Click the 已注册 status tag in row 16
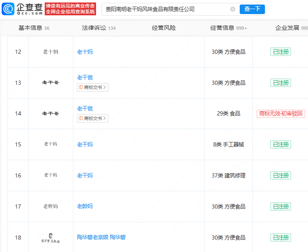This screenshot has height=252, width=308. pos(281,175)
